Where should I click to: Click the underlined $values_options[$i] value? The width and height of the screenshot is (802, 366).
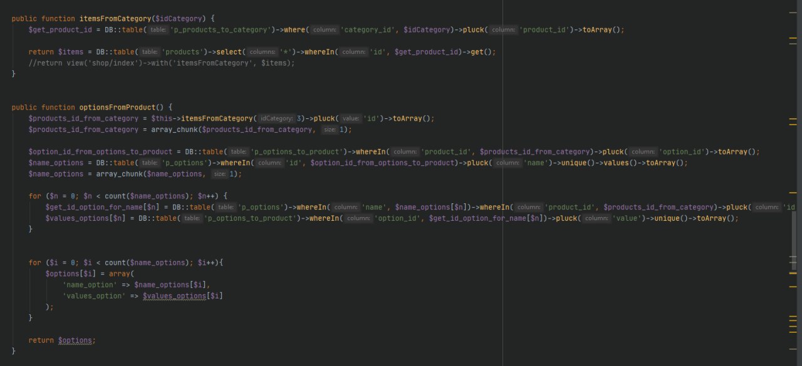(183, 296)
